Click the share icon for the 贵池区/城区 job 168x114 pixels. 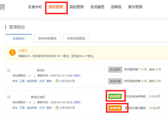(x=57, y=108)
